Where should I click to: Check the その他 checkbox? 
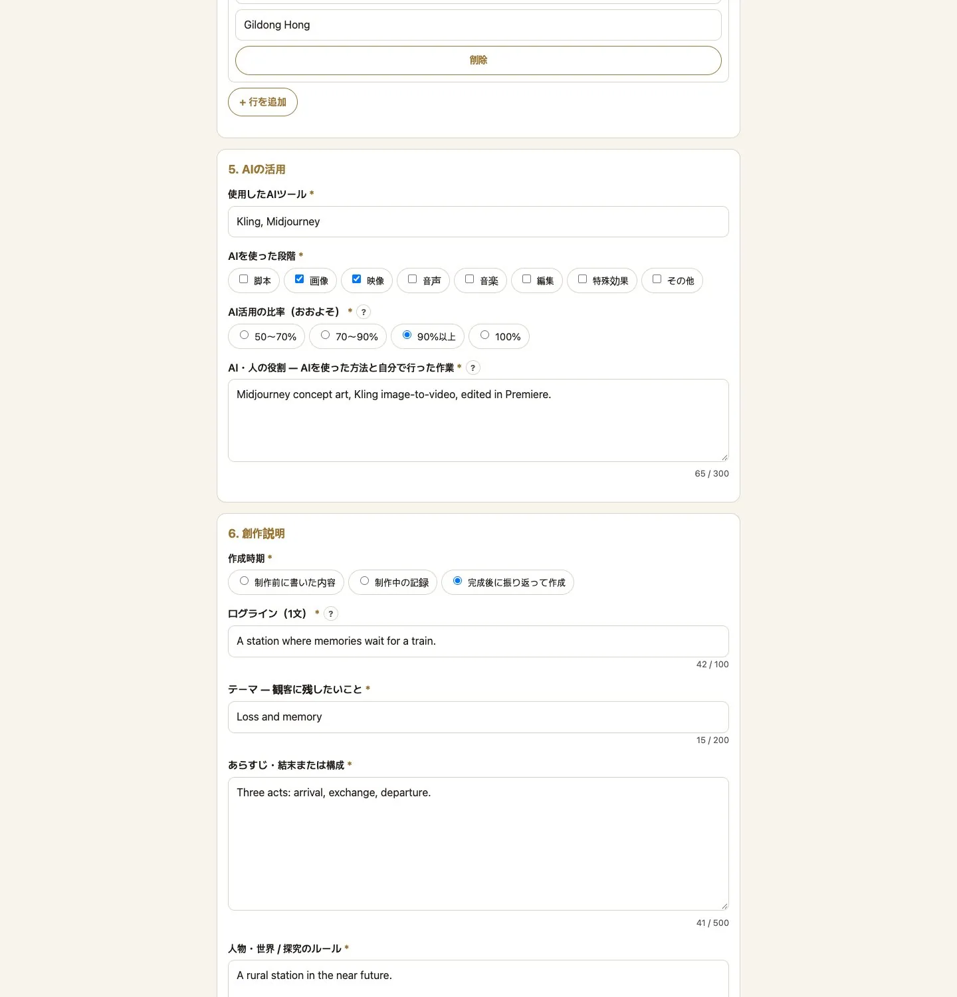[657, 279]
